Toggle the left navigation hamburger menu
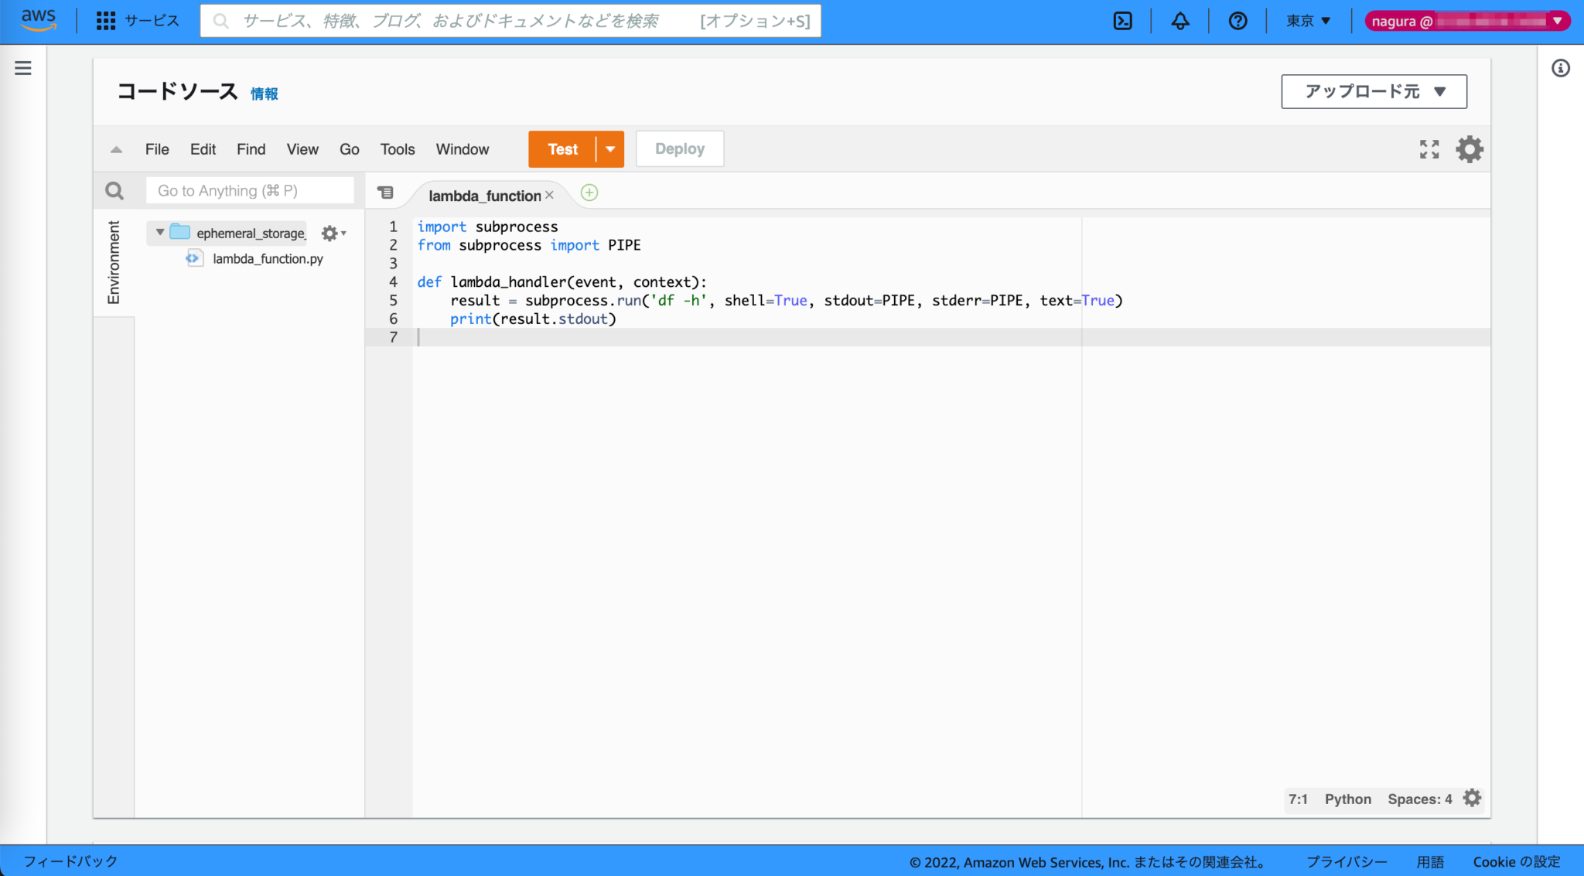The width and height of the screenshot is (1584, 876). [22, 68]
